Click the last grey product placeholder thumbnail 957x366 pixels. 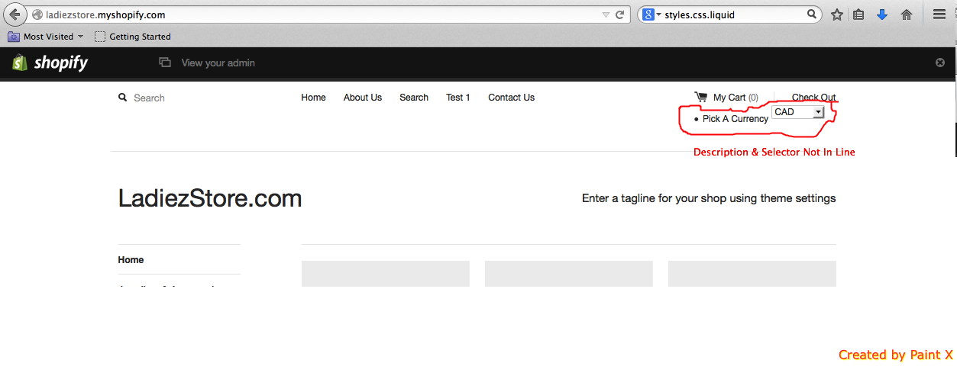pyautogui.click(x=752, y=274)
